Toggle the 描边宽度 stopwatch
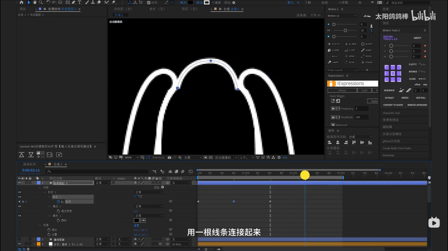The height and width of the screenshot is (251, 448). click(58, 211)
